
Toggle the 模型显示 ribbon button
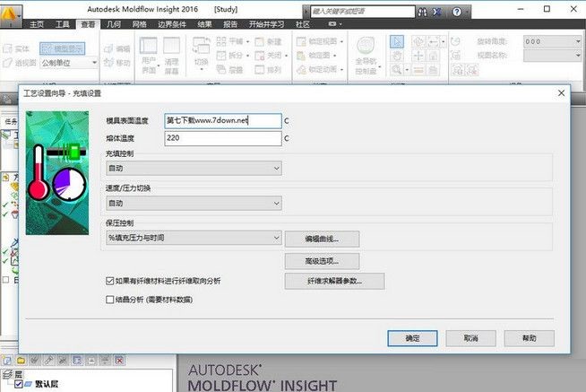pos(63,48)
